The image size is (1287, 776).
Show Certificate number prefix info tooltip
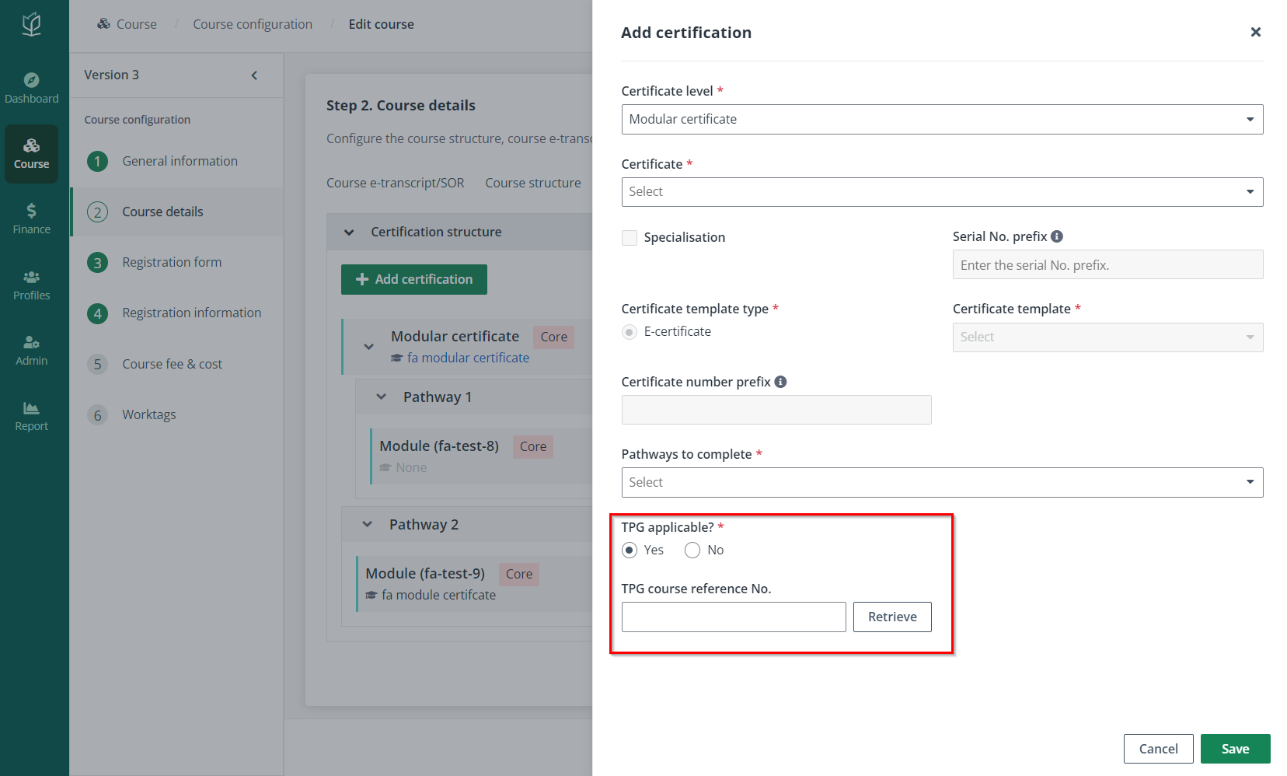(x=780, y=382)
